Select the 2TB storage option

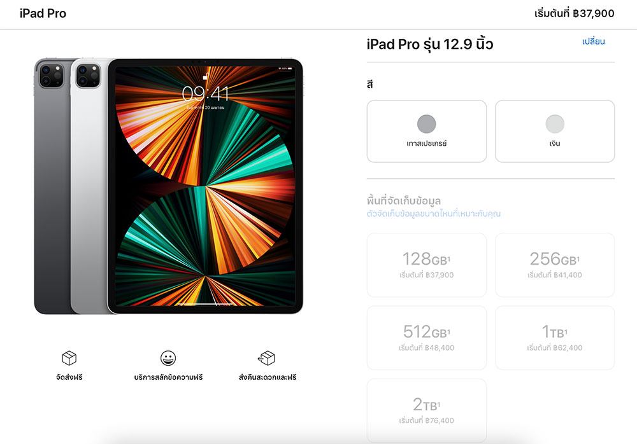point(427,410)
